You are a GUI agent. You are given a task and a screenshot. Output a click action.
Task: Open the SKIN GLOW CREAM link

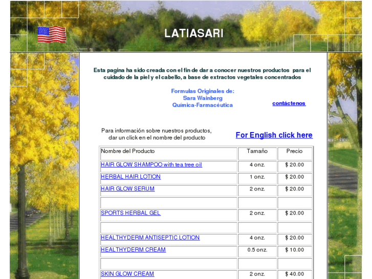(x=127, y=274)
